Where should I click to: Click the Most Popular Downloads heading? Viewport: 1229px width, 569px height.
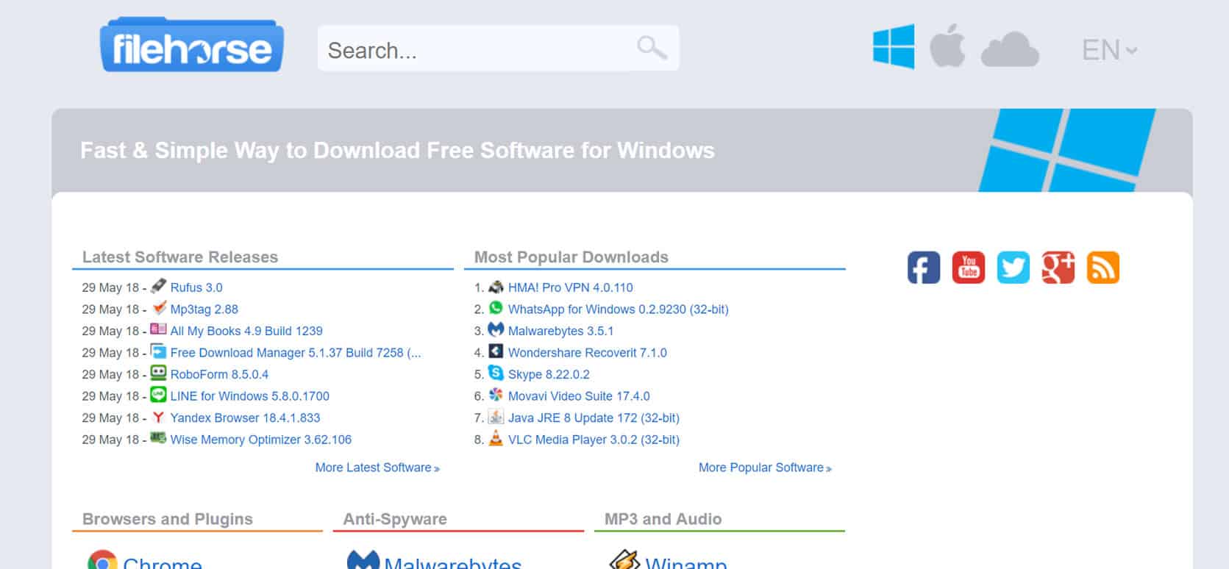click(x=571, y=257)
